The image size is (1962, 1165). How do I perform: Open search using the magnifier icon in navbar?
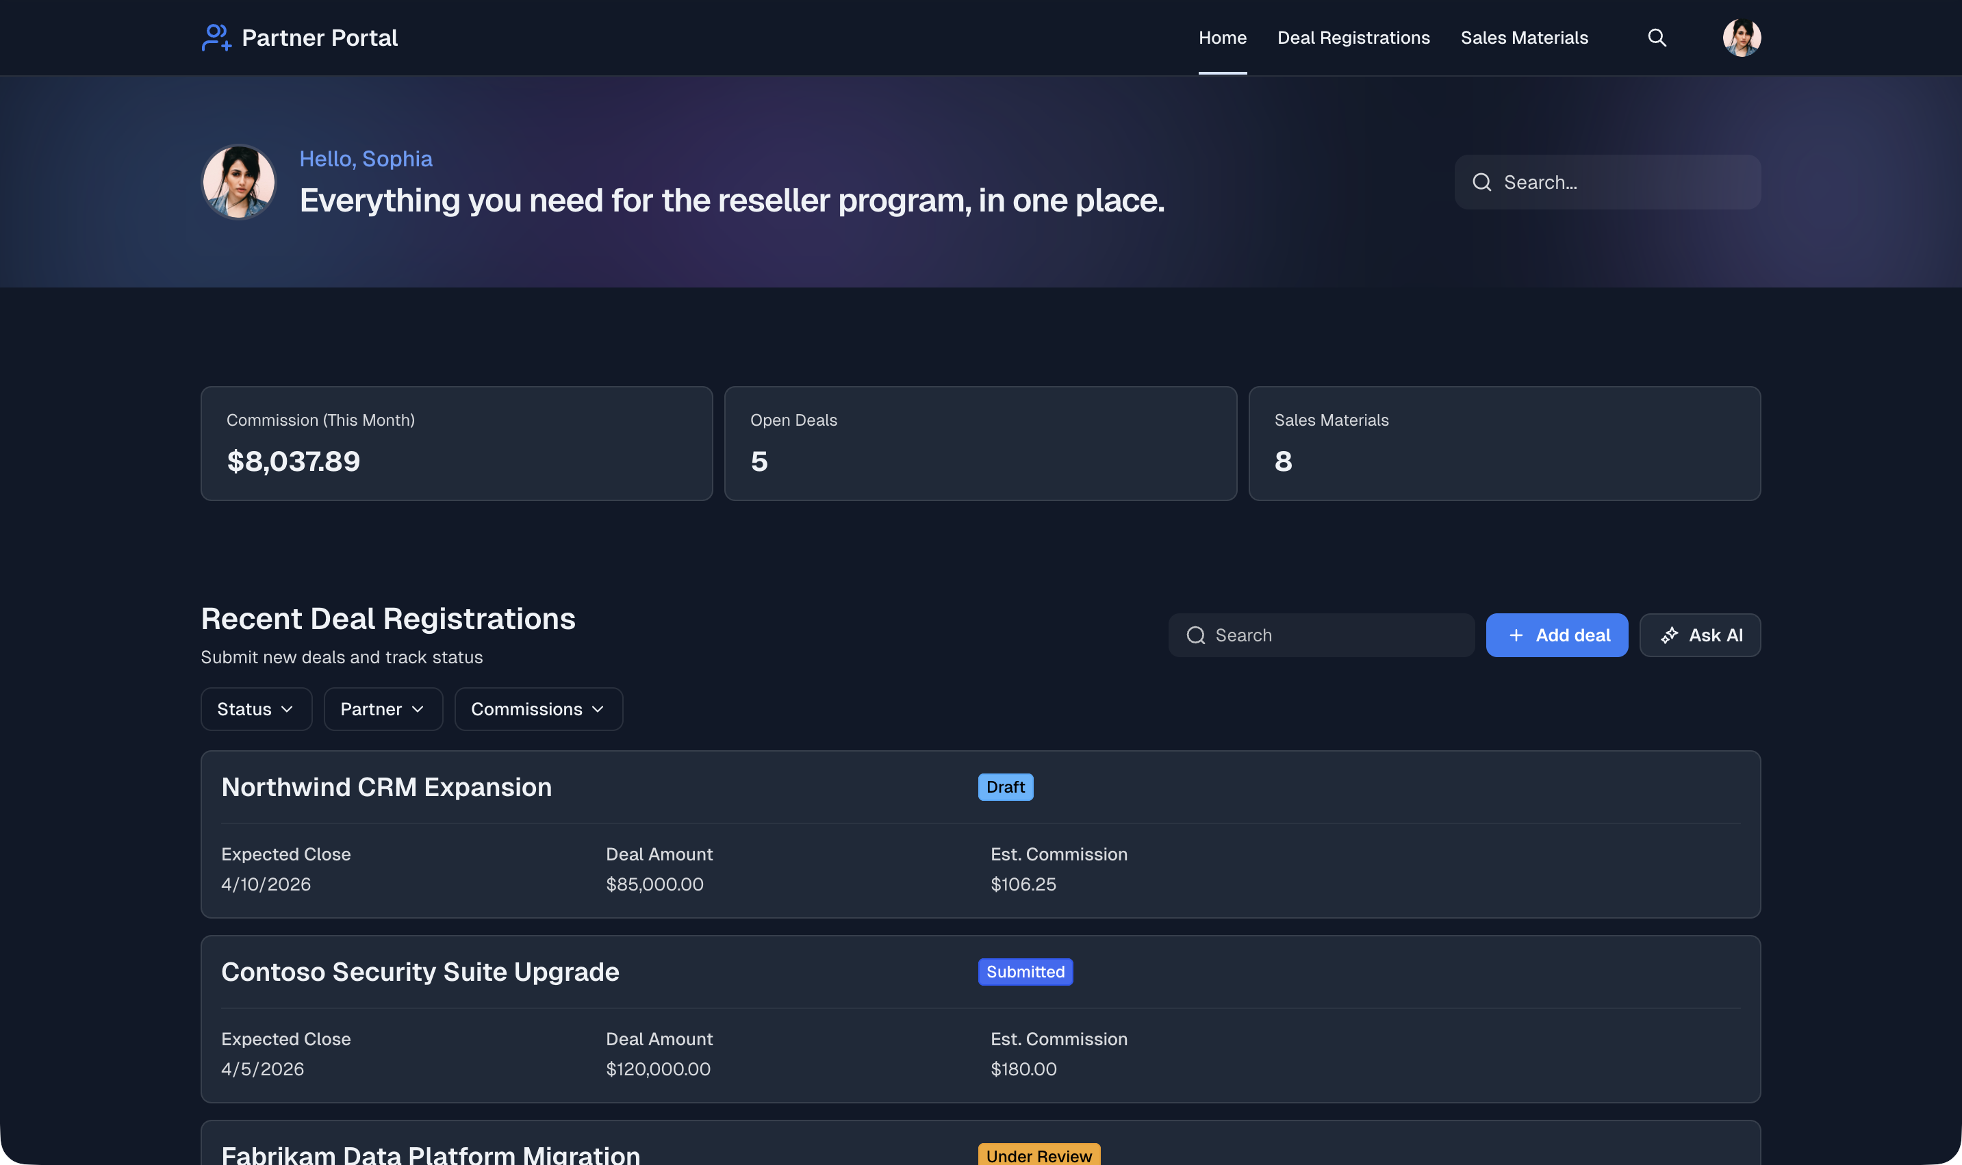point(1657,37)
